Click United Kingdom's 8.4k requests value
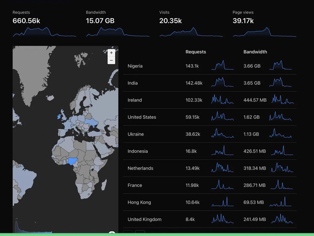314x236 pixels. [x=190, y=219]
